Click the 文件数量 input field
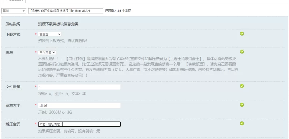This screenshot has height=139, width=289. coord(79,87)
